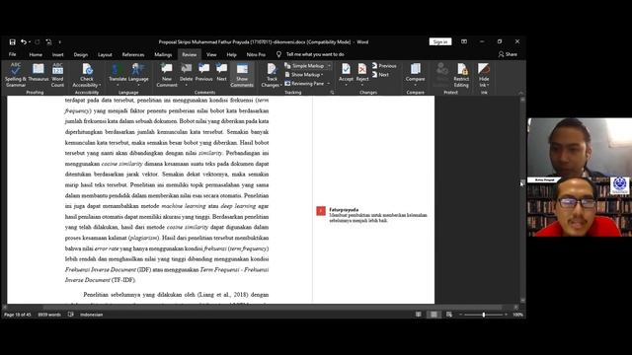The image size is (632, 355).
Task: Open the Tracking group dialog launcher
Action: click(332, 92)
